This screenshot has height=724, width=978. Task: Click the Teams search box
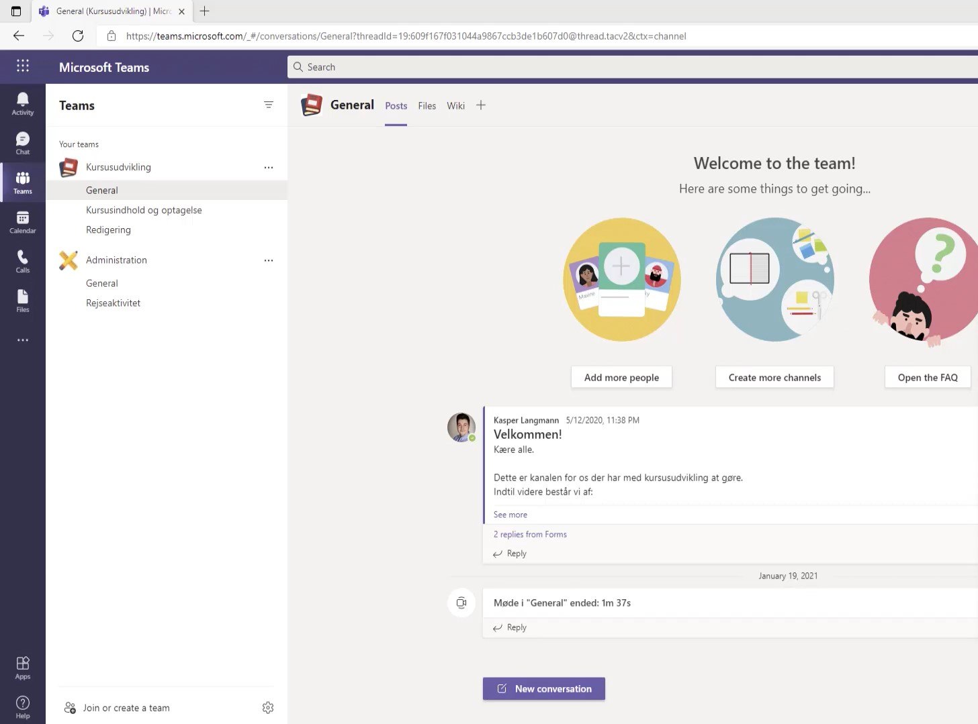[633, 67]
